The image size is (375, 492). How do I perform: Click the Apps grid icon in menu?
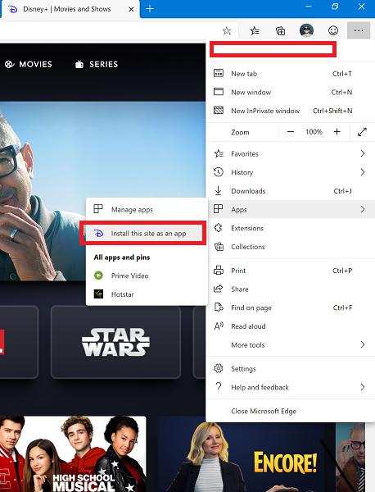point(219,209)
